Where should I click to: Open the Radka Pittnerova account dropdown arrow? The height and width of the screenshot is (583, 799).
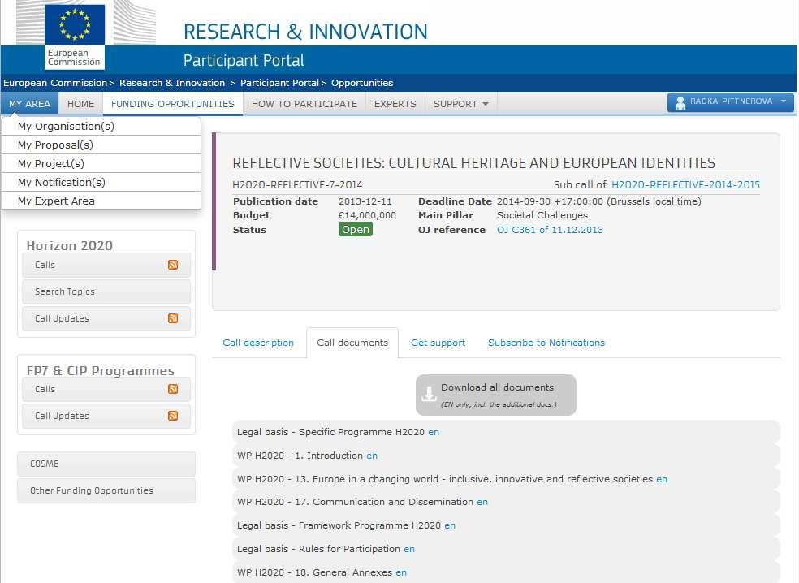pos(784,101)
